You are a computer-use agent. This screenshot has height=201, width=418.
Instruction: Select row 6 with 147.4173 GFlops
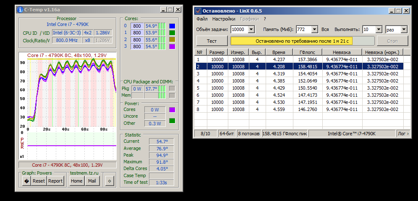[x=299, y=95]
